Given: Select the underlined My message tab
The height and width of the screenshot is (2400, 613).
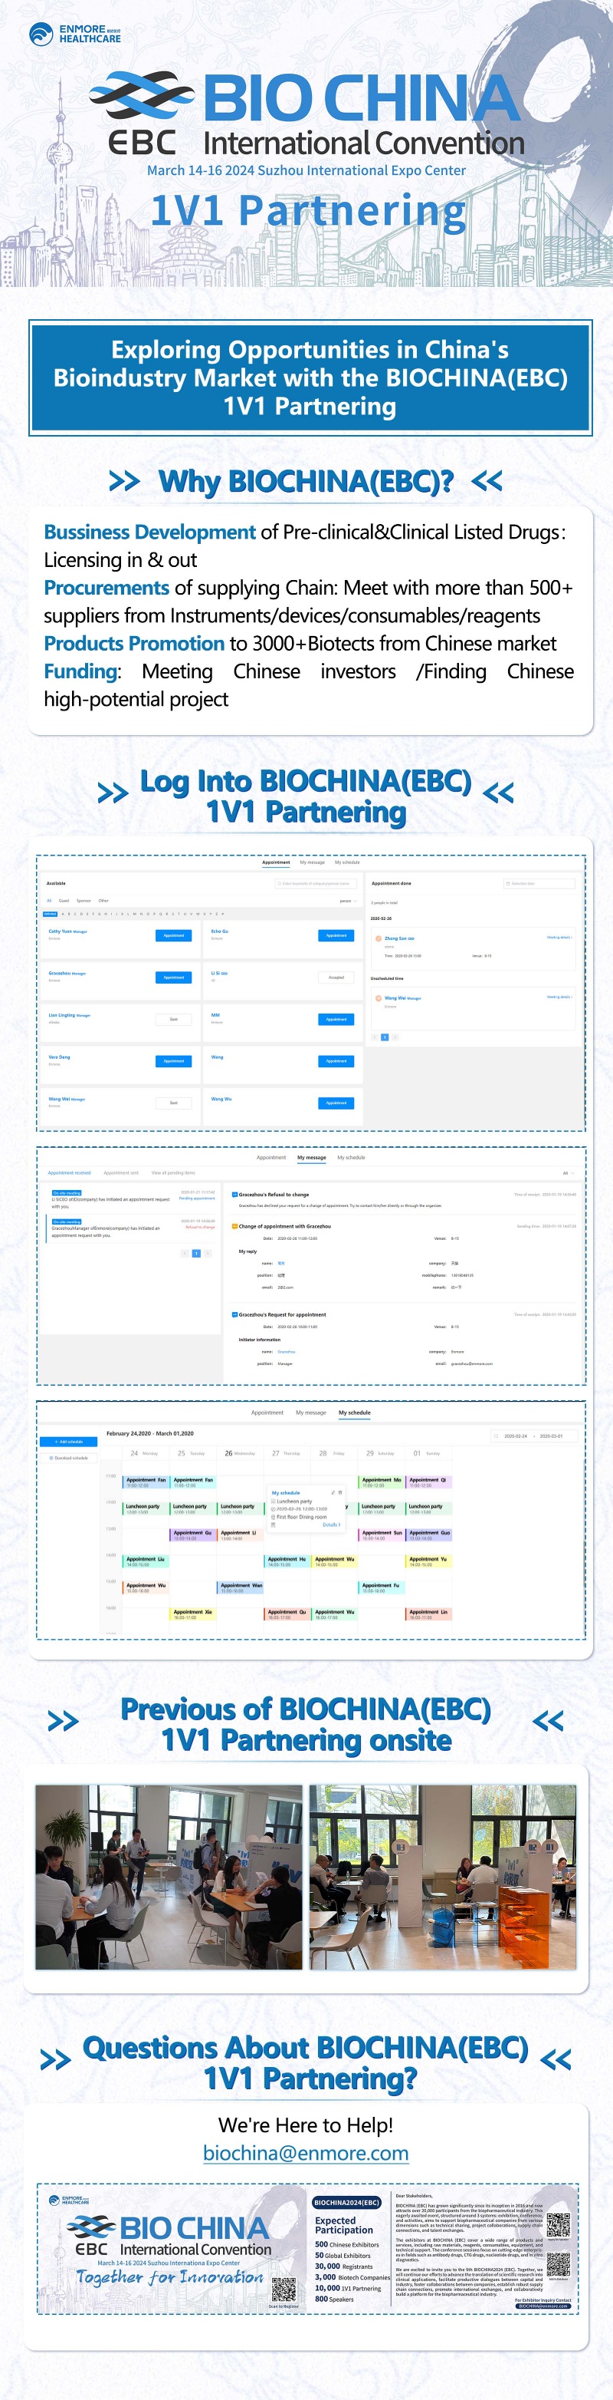Looking at the screenshot, I should coord(312,1157).
